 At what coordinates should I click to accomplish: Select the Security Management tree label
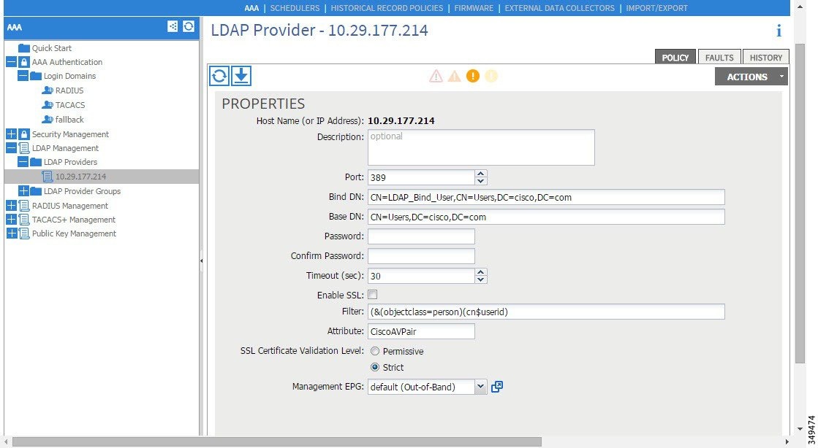coord(70,134)
